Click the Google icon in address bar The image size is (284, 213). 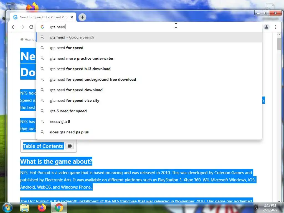pos(42,27)
